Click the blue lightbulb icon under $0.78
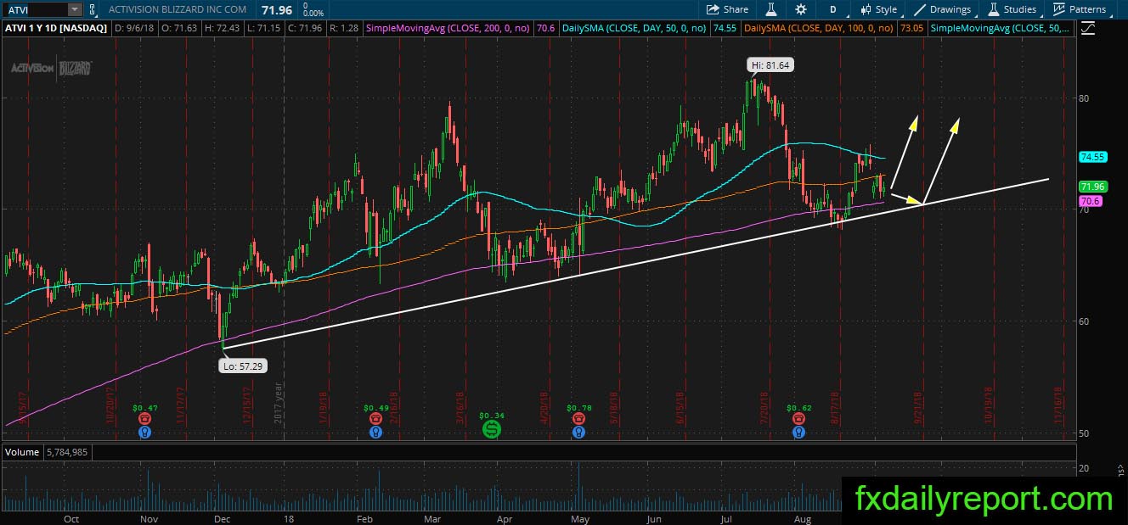 (578, 432)
